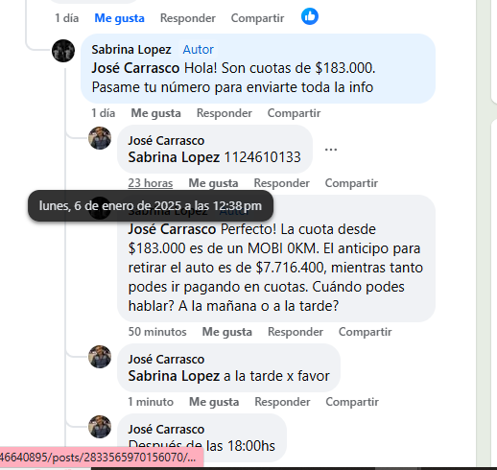The image size is (497, 470).
Task: Click Compartir next to the top Responder
Action: coord(257,18)
